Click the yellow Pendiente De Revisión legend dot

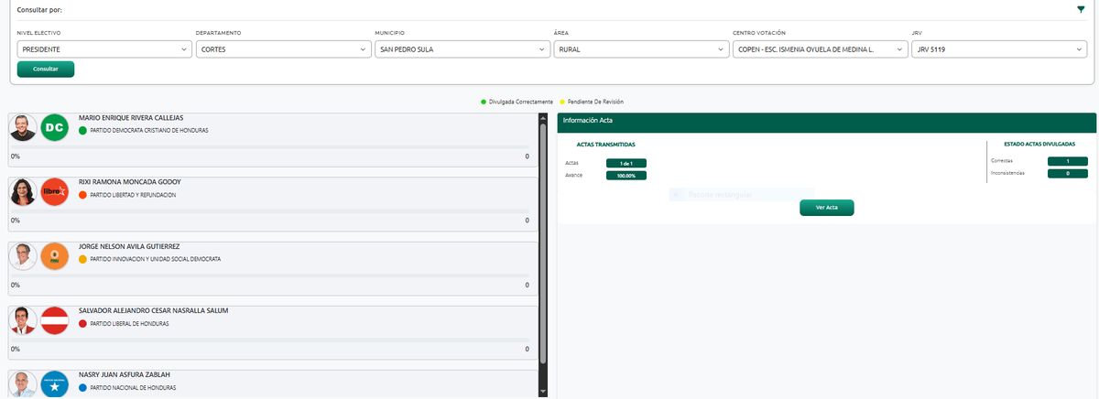[x=562, y=102]
